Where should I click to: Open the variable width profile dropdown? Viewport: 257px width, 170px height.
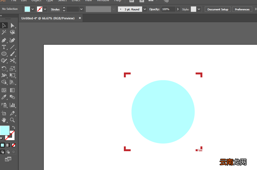(x=114, y=9)
